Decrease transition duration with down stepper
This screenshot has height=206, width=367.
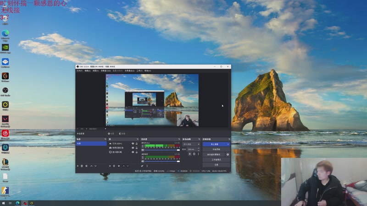point(199,150)
